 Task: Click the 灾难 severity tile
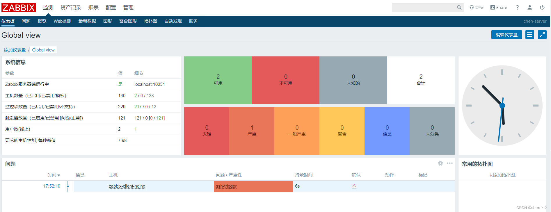click(x=207, y=131)
